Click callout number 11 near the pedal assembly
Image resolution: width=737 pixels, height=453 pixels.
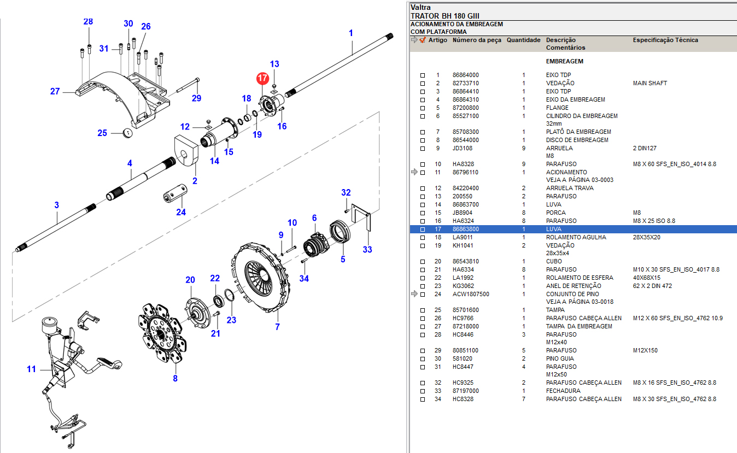tap(31, 369)
